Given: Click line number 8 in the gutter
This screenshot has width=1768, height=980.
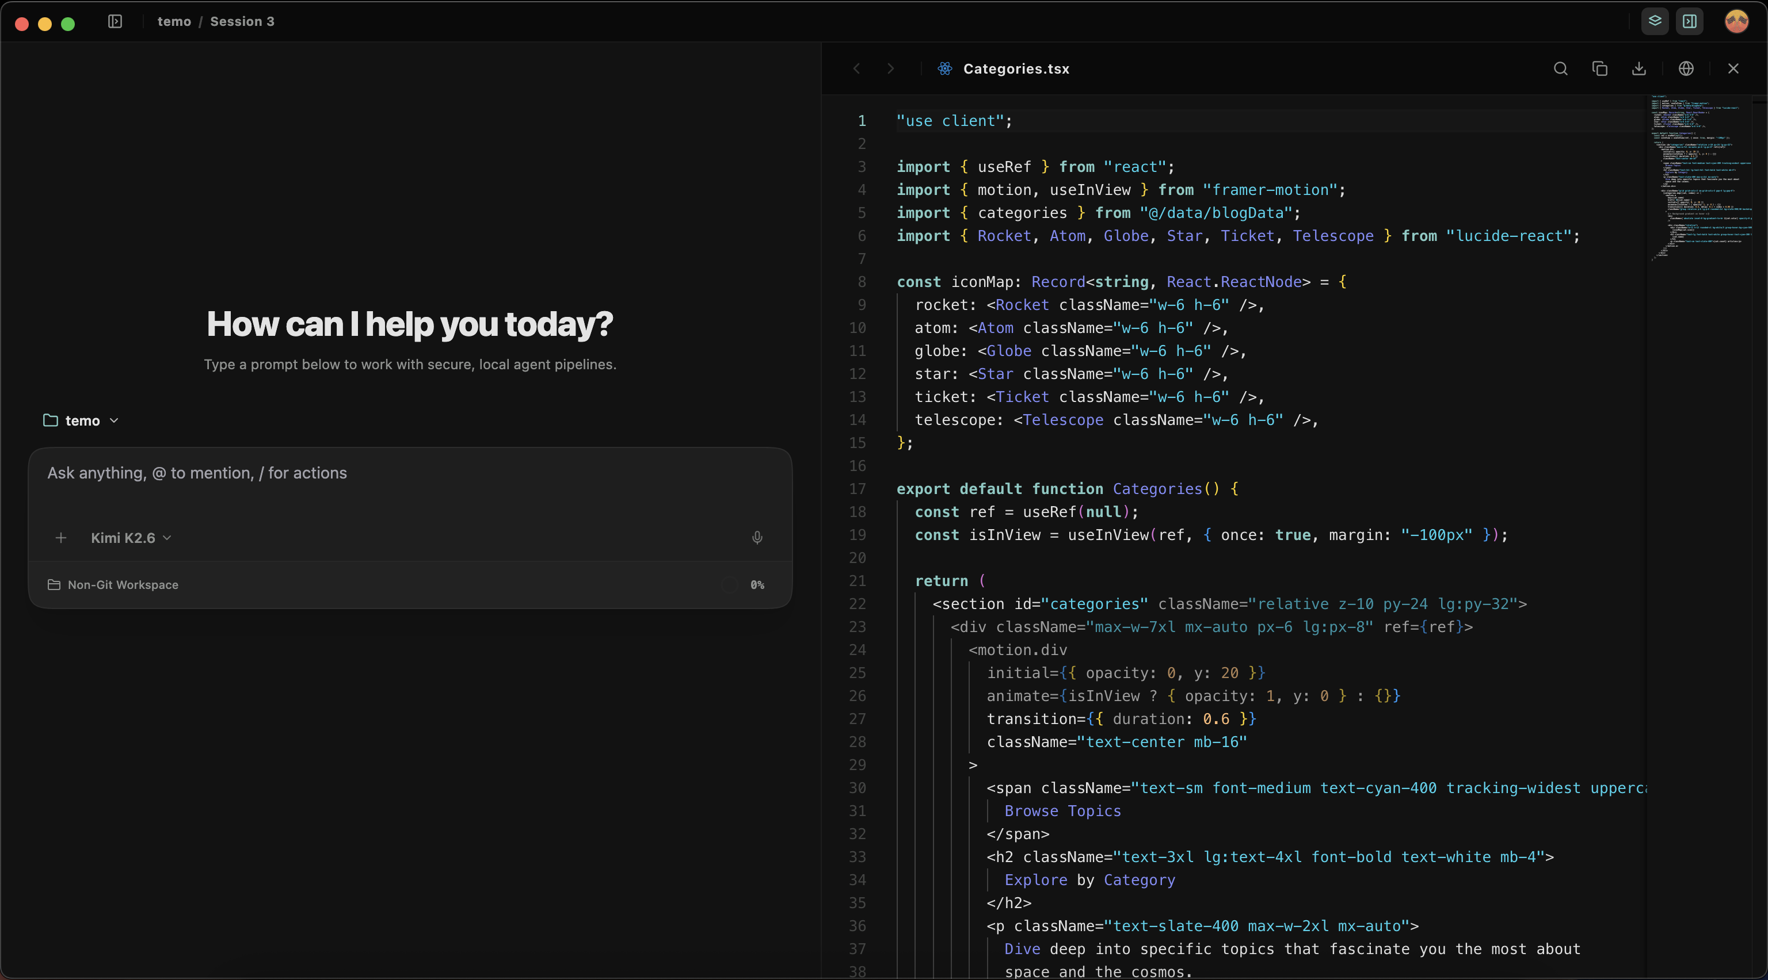Looking at the screenshot, I should tap(862, 282).
